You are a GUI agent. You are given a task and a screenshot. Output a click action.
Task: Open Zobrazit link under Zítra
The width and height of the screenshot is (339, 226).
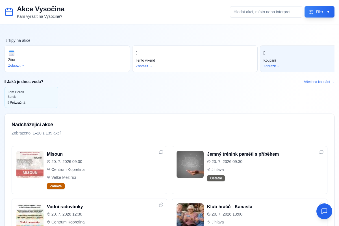pyautogui.click(x=16, y=66)
